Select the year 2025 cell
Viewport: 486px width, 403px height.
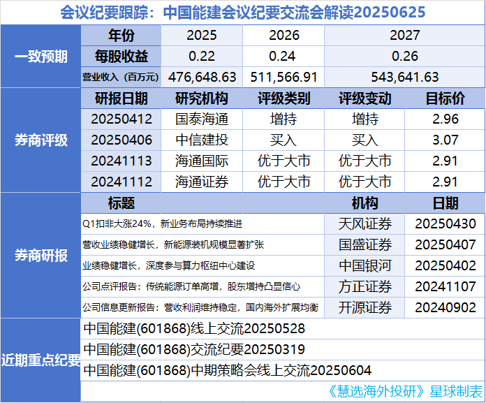pyautogui.click(x=202, y=36)
